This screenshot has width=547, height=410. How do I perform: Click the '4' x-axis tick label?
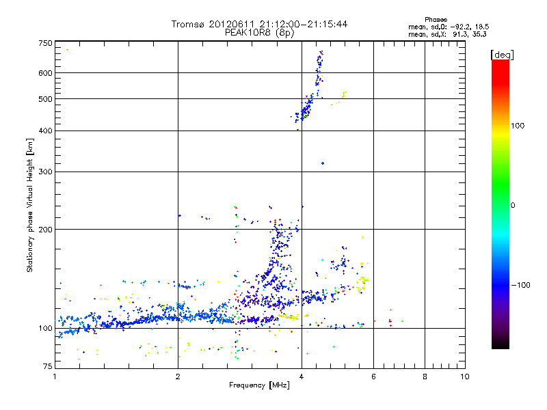(302, 377)
